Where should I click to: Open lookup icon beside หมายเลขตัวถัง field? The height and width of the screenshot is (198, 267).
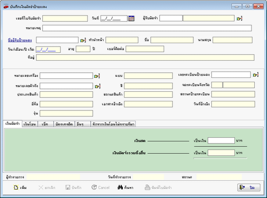coord(98,86)
